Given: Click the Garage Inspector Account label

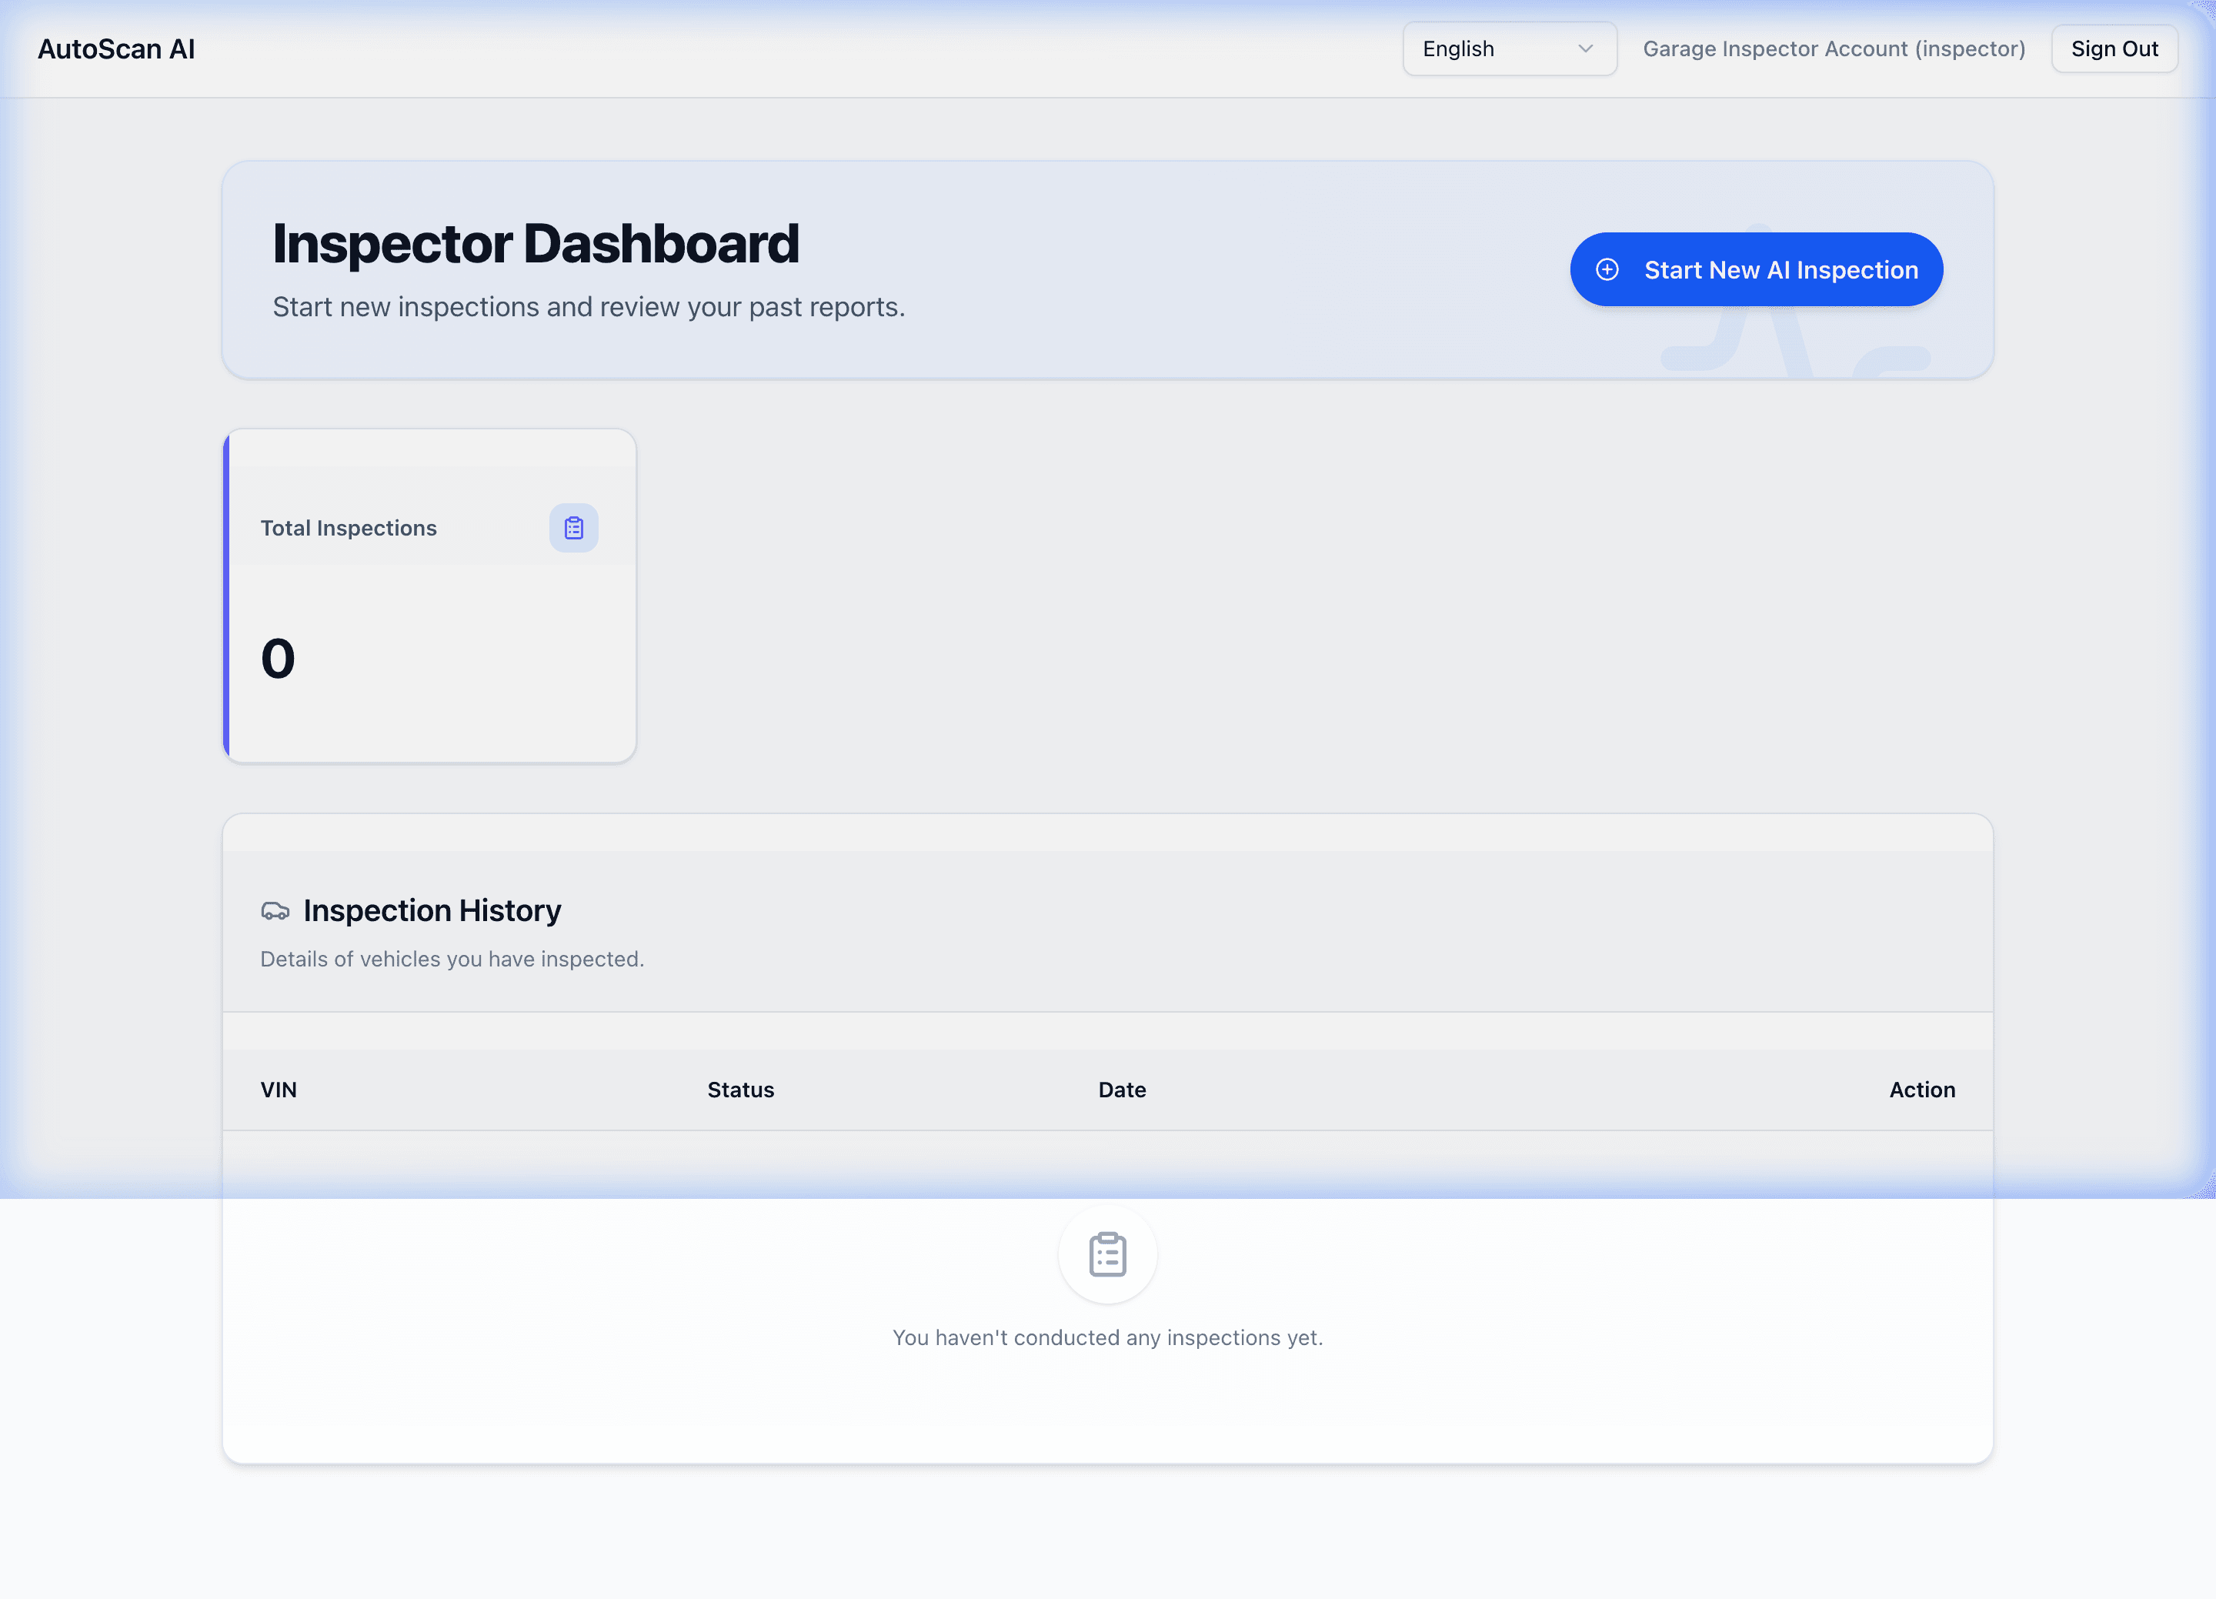Looking at the screenshot, I should 1833,48.
